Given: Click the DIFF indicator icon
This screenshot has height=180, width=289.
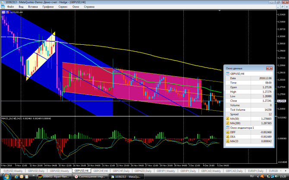Looking at the screenshot, I should coord(228,132).
